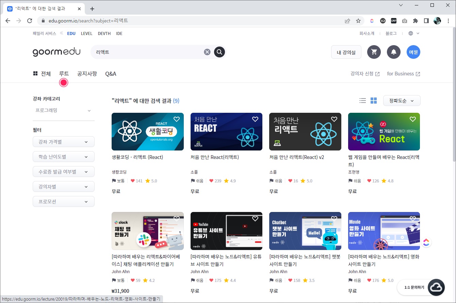This screenshot has width=456, height=303.
Task: View site info lock icon
Action: point(43,21)
